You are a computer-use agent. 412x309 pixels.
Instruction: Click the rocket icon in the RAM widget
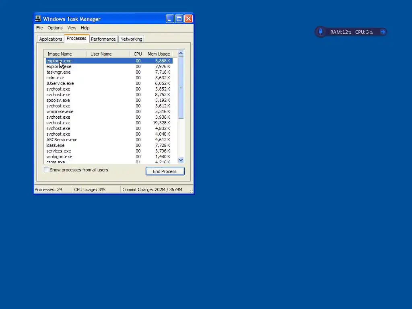pos(321,32)
